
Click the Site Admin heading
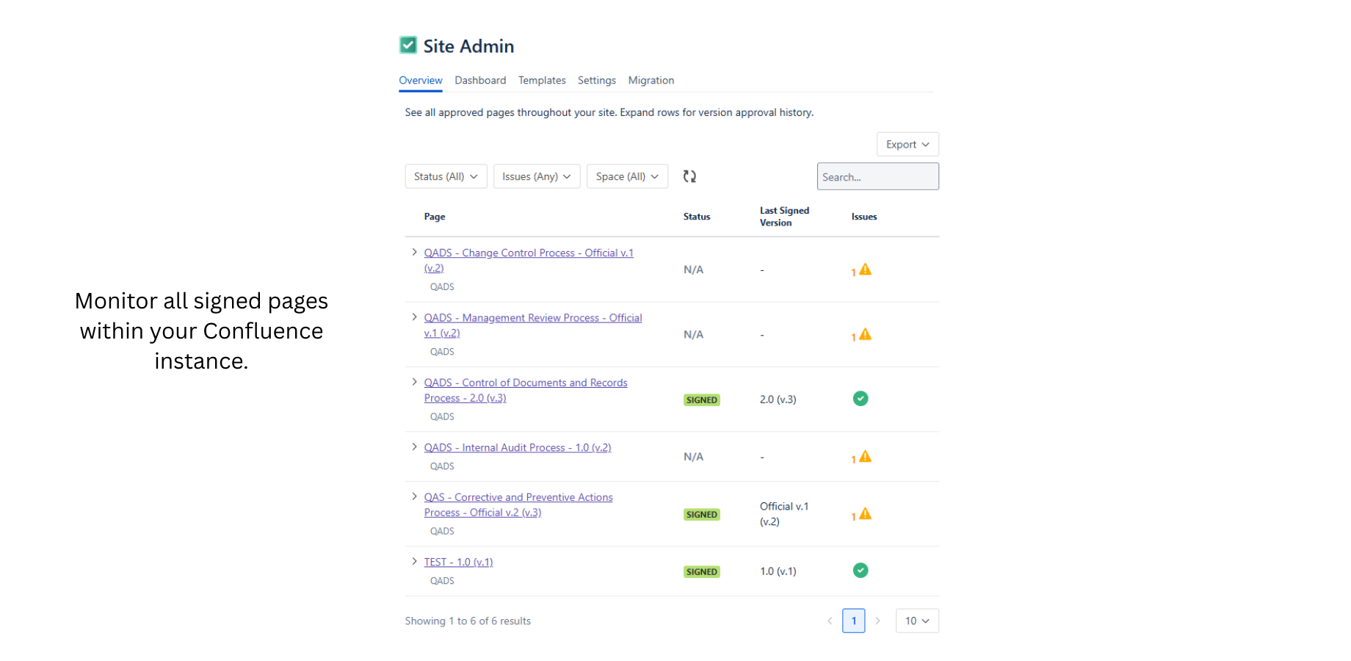click(x=468, y=46)
